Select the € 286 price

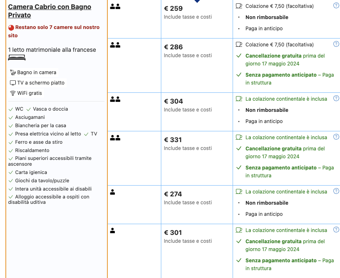coord(173,47)
